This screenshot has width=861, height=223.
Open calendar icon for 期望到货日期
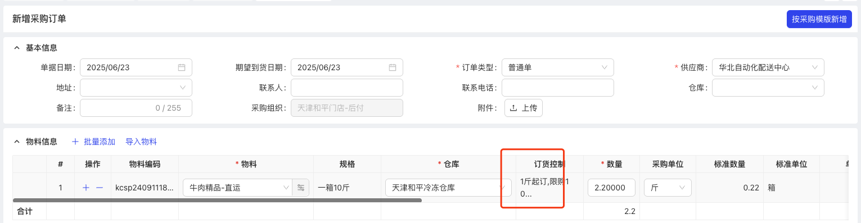tap(393, 67)
